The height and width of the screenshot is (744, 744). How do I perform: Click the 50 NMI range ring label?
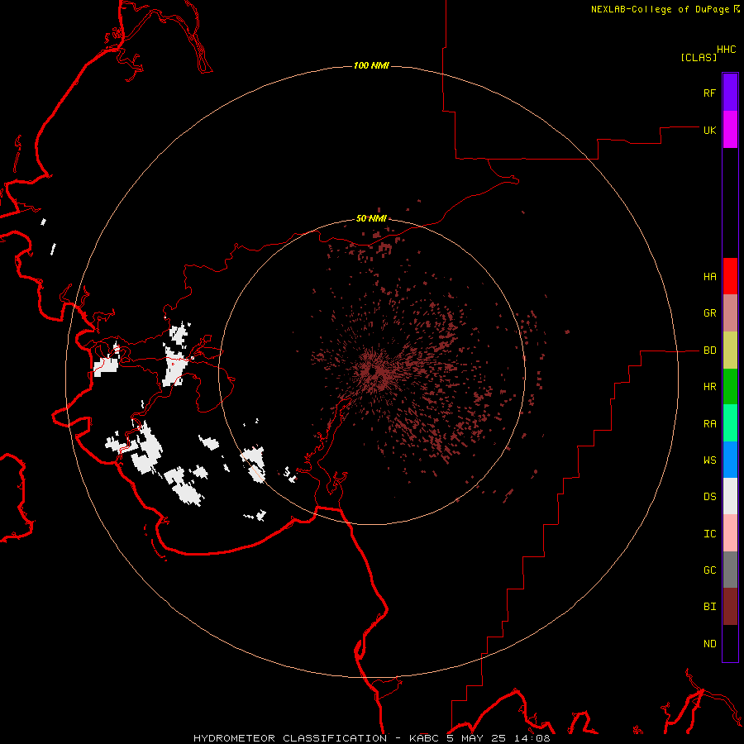click(371, 218)
